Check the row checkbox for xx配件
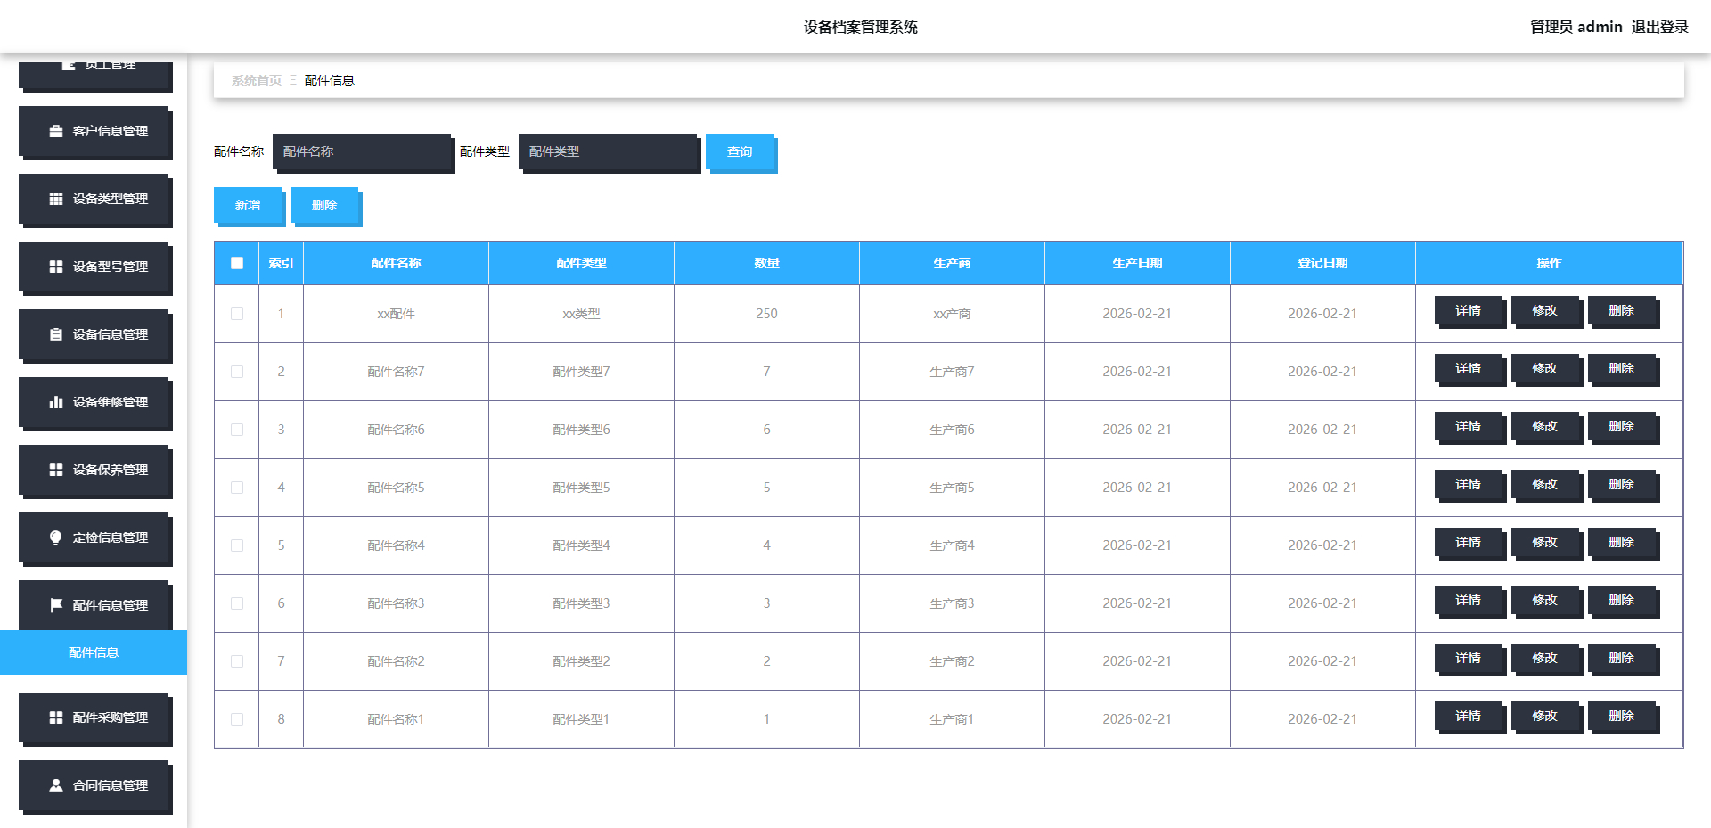This screenshot has width=1711, height=828. [x=237, y=314]
